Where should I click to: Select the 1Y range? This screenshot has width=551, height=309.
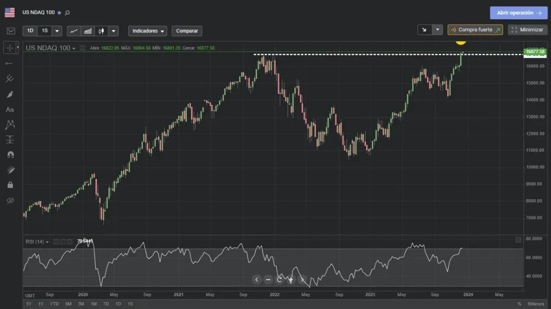point(41,304)
